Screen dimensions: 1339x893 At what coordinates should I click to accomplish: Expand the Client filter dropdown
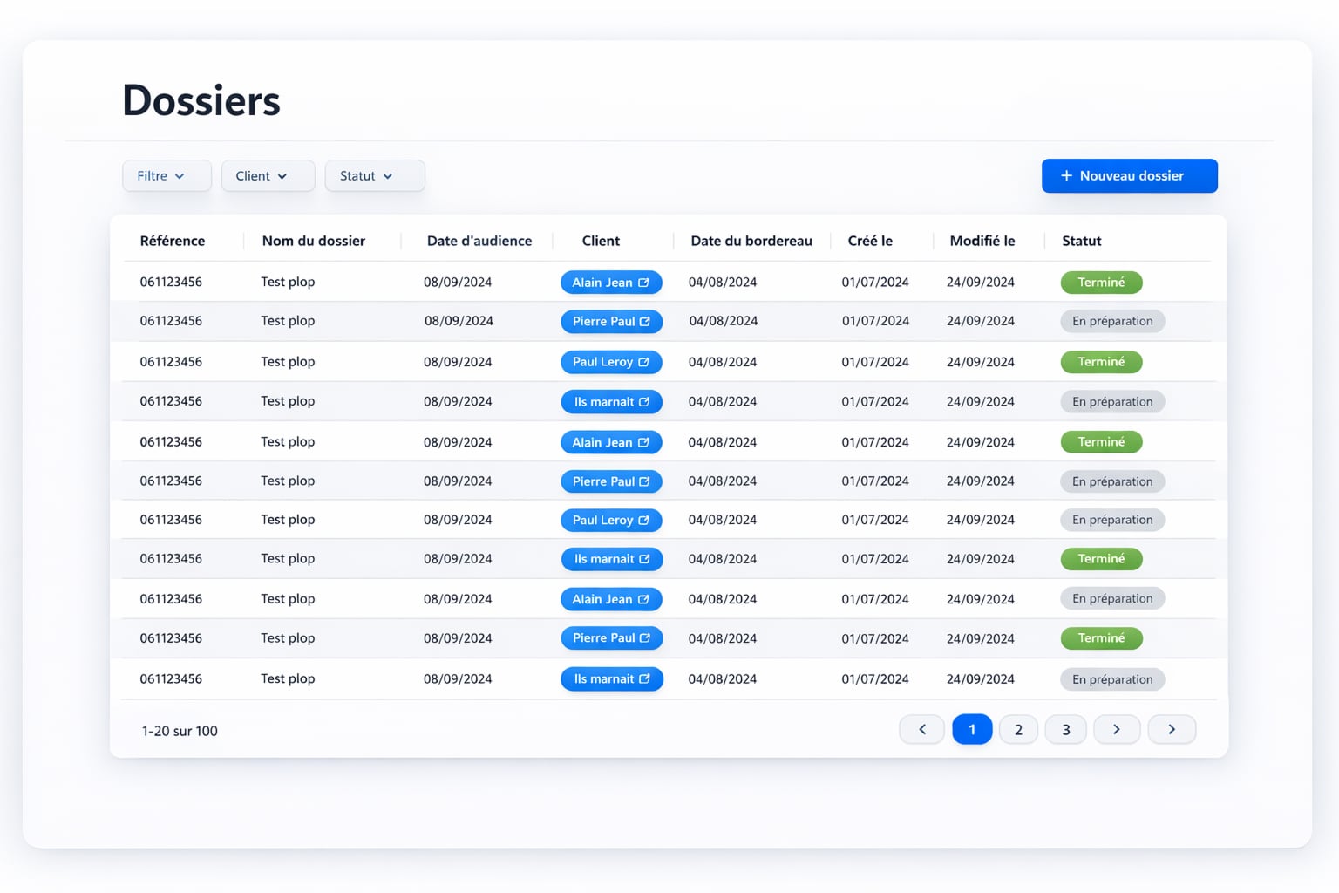268,175
